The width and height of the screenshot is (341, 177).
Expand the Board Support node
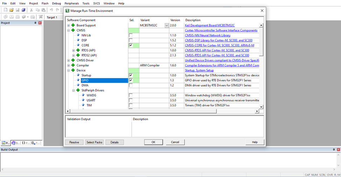[69, 26]
